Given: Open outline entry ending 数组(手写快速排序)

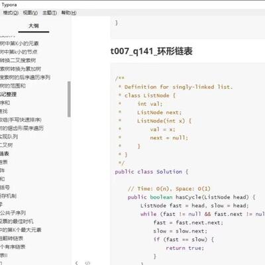Looking at the screenshot, I should pos(21,120).
